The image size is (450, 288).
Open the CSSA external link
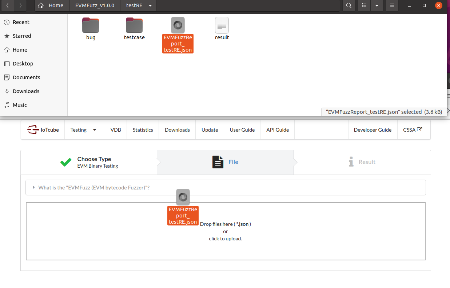(412, 130)
